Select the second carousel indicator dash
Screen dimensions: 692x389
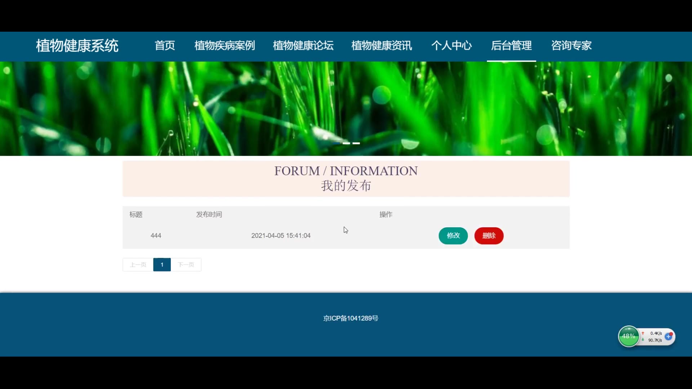click(346, 143)
